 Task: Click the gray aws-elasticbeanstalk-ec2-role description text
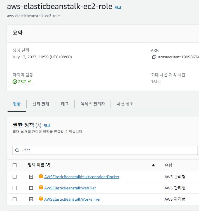[33, 16]
